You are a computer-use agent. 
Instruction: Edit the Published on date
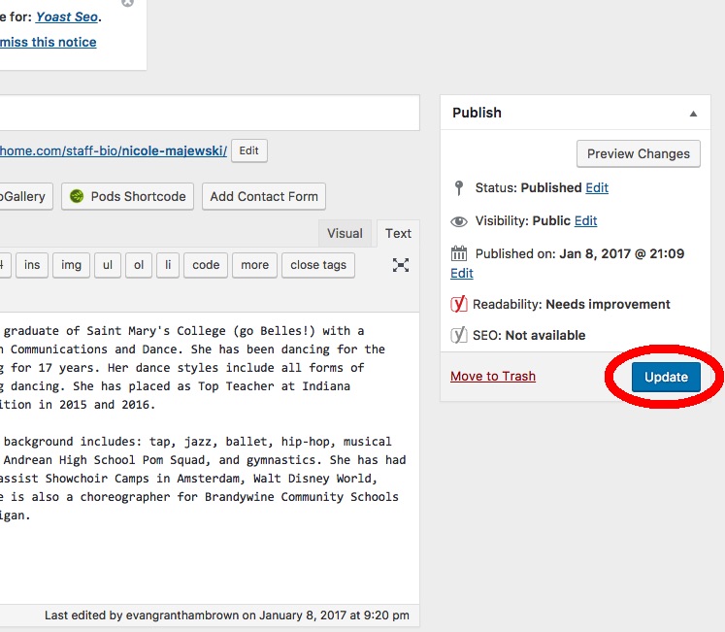pyautogui.click(x=462, y=273)
